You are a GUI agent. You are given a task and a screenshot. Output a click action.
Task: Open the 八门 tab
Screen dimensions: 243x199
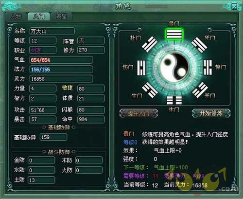39,17
